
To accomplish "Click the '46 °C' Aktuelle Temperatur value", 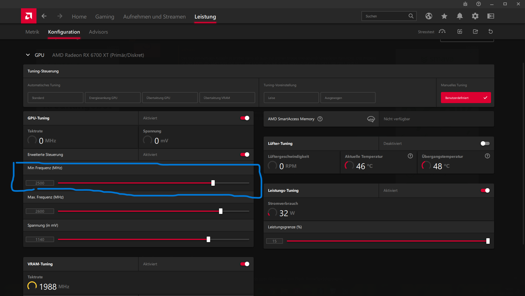I will point(364,166).
